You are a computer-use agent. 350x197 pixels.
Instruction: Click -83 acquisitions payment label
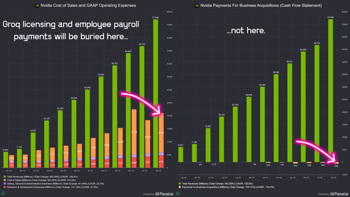click(x=200, y=165)
